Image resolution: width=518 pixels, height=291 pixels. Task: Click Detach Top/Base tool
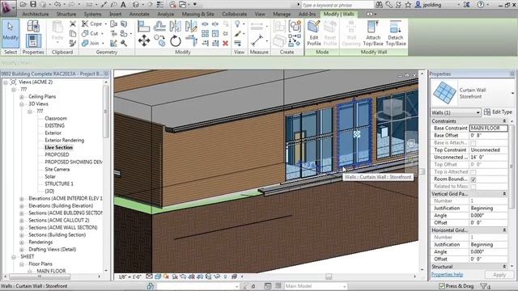(396, 33)
